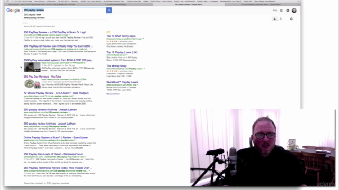
Task: Open the 'Top 10 Short Term Loans' ad
Action: click(121, 36)
